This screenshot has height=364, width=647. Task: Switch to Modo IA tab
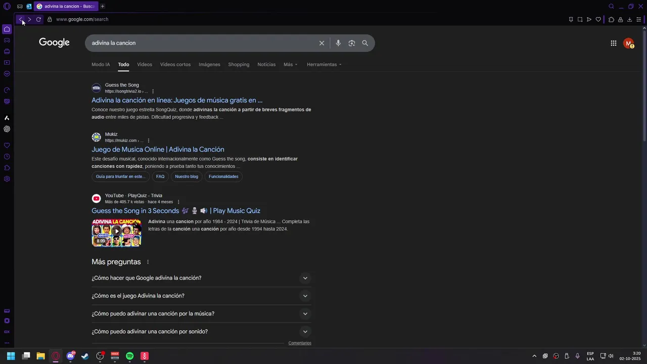click(101, 65)
